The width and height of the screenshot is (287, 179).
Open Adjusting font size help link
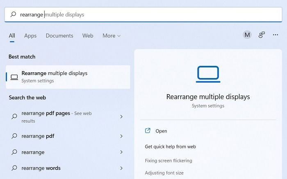pyautogui.click(x=164, y=173)
